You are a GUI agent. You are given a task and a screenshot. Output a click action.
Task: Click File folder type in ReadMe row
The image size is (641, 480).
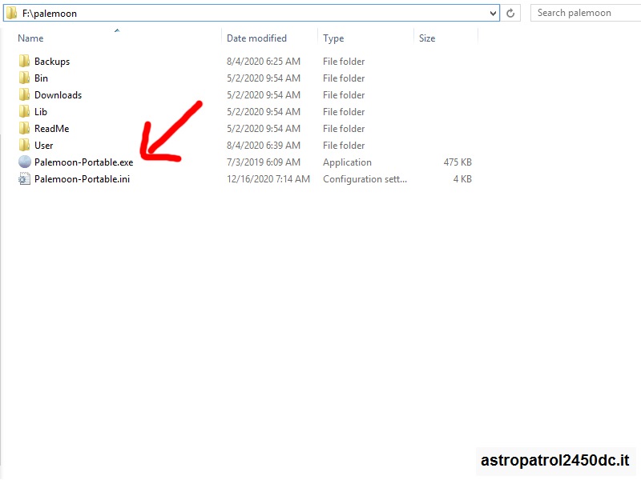click(x=344, y=129)
